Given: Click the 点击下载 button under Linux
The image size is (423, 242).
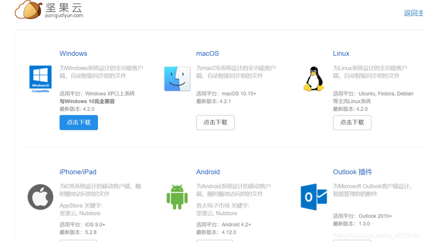Looking at the screenshot, I should click(x=352, y=122).
